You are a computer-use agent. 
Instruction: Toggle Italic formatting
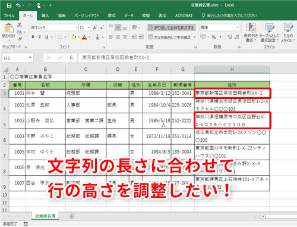point(40,37)
